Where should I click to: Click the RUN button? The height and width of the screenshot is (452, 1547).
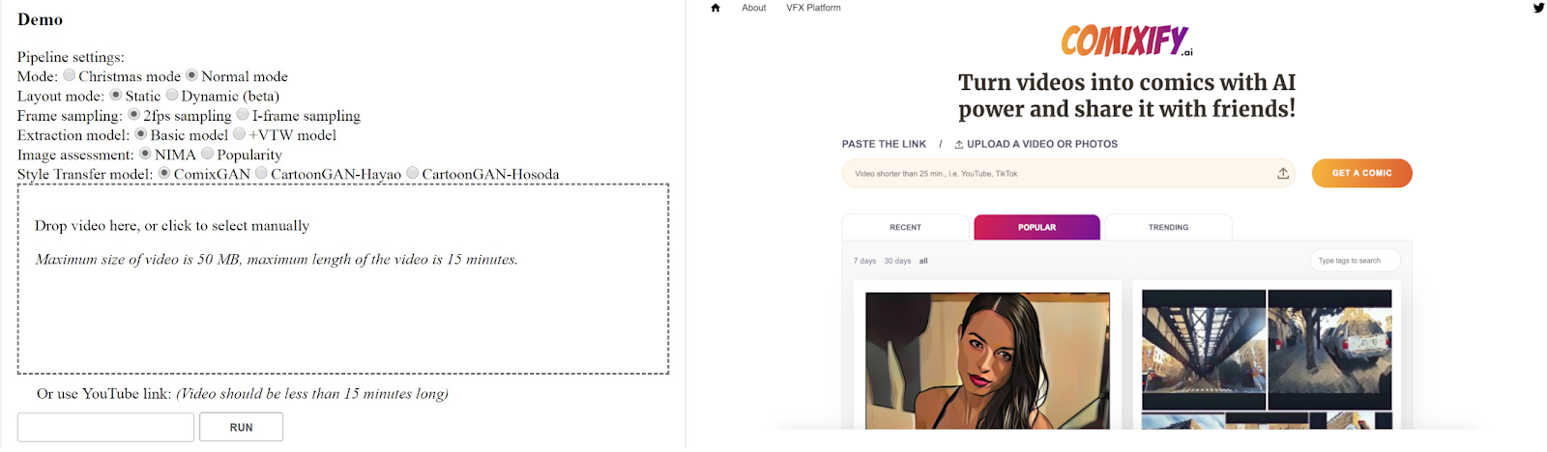point(241,427)
